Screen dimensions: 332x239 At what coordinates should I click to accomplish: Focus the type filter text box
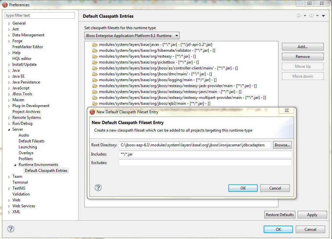[x=40, y=15]
